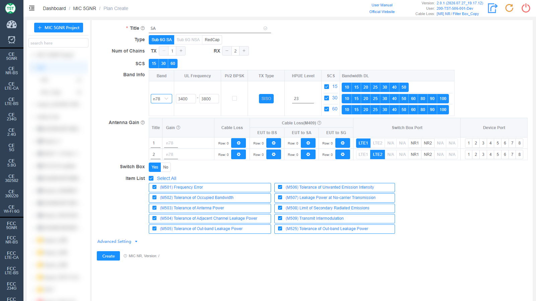536x301 pixels.
Task: Open the alarm clock task icon
Action: coord(11,40)
